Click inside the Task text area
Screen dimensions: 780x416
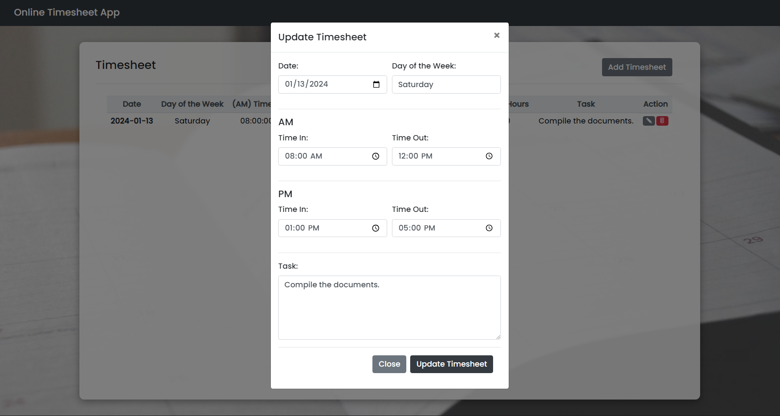click(x=389, y=308)
